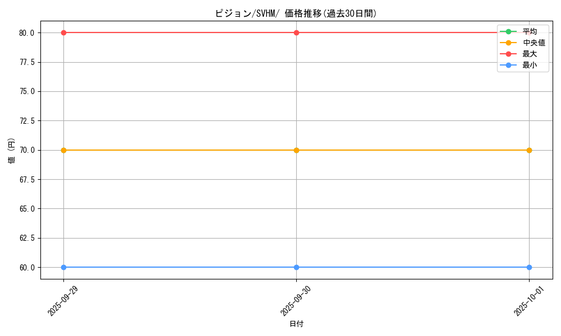
Task: Click the red max point on 2025-09-30
Action: tap(296, 32)
